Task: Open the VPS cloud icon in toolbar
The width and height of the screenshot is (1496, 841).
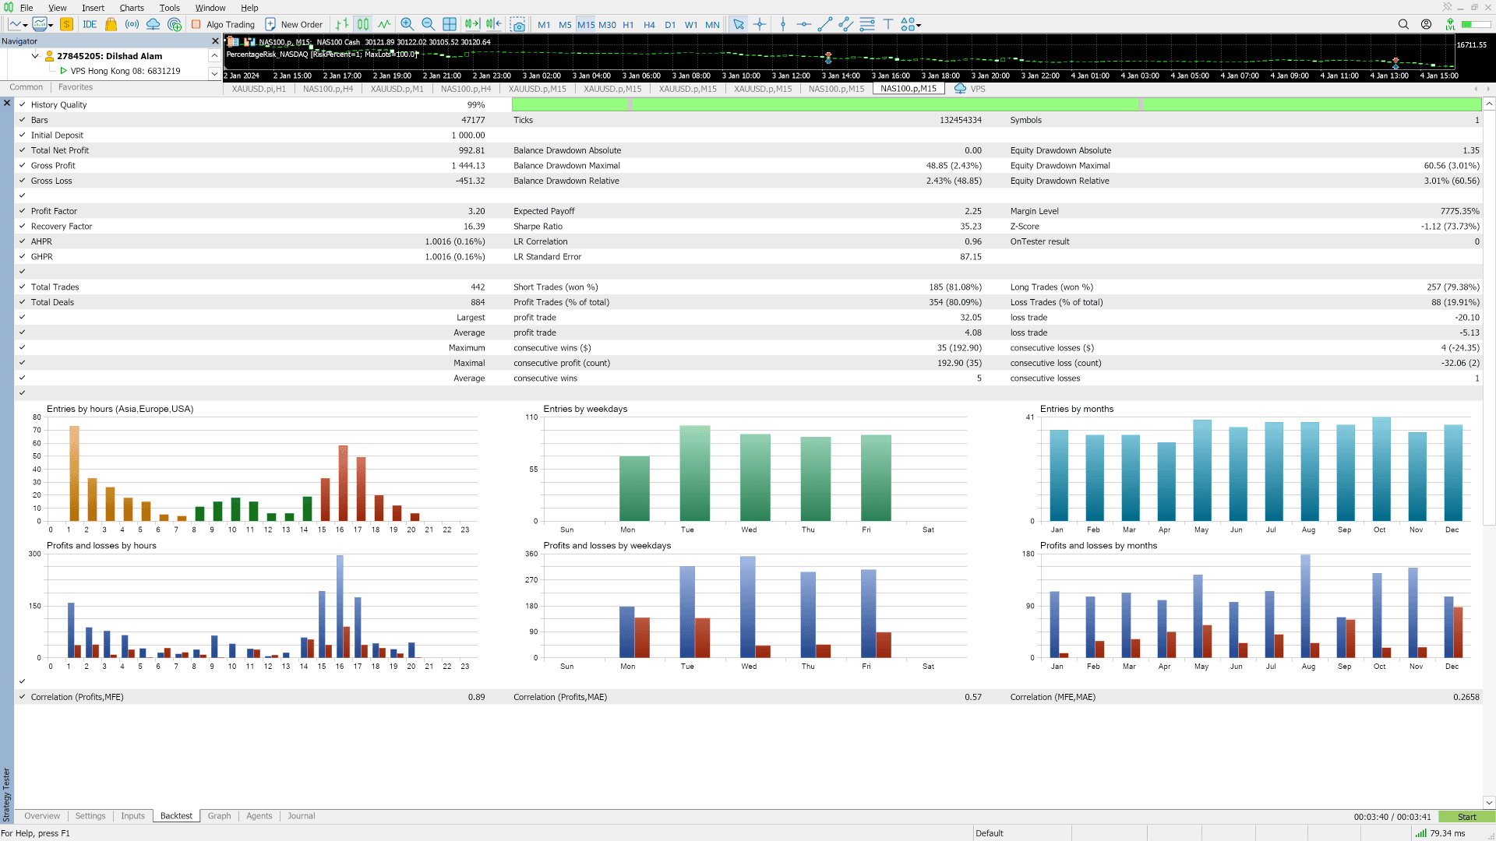Action: (x=153, y=24)
